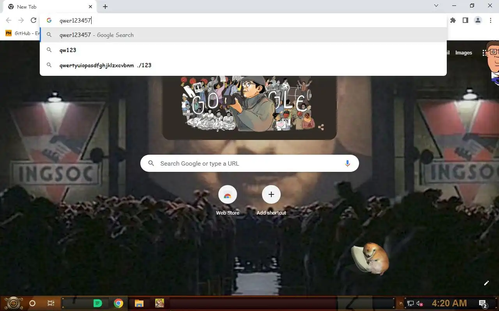Viewport: 499px width, 311px height.
Task: Open the GitHub bookmark
Action: [x=23, y=33]
